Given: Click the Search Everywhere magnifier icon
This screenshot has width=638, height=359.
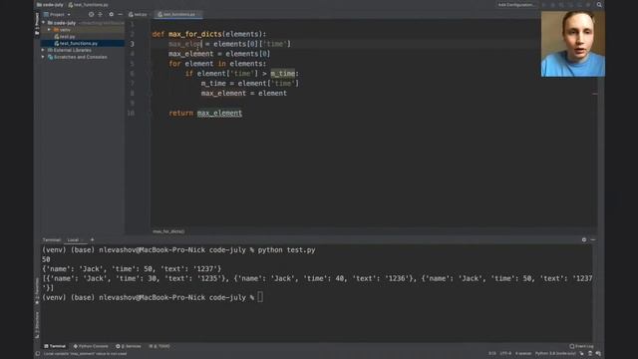Looking at the screenshot, I should click(x=599, y=5).
